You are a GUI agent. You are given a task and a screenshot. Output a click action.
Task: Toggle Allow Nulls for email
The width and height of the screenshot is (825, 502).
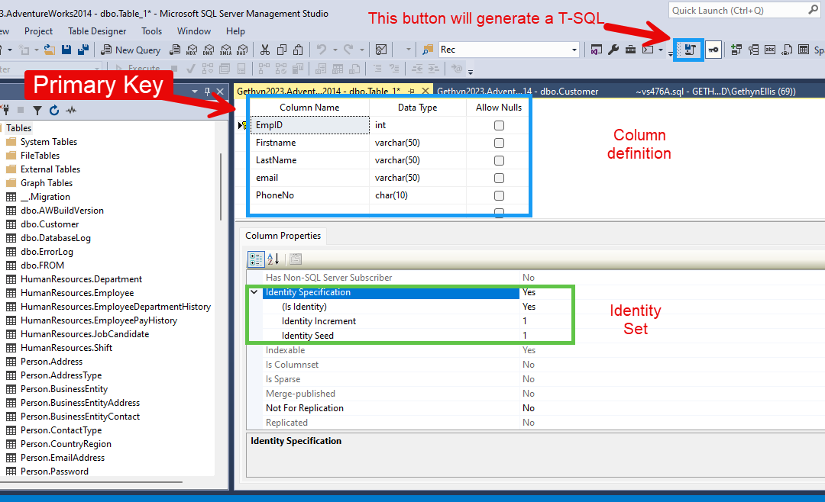pos(499,179)
